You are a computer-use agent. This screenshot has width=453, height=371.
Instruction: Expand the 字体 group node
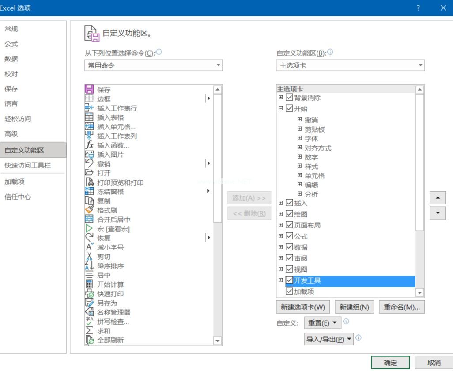(300, 138)
